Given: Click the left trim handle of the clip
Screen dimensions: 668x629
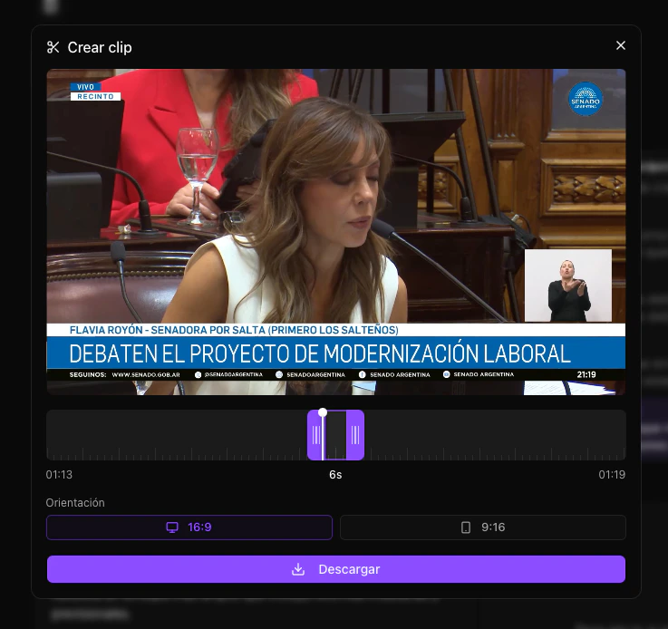Looking at the screenshot, I should tap(315, 435).
